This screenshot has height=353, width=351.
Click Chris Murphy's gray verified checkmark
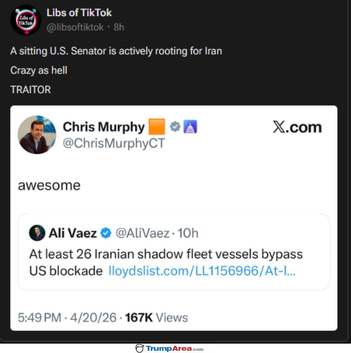tap(175, 127)
